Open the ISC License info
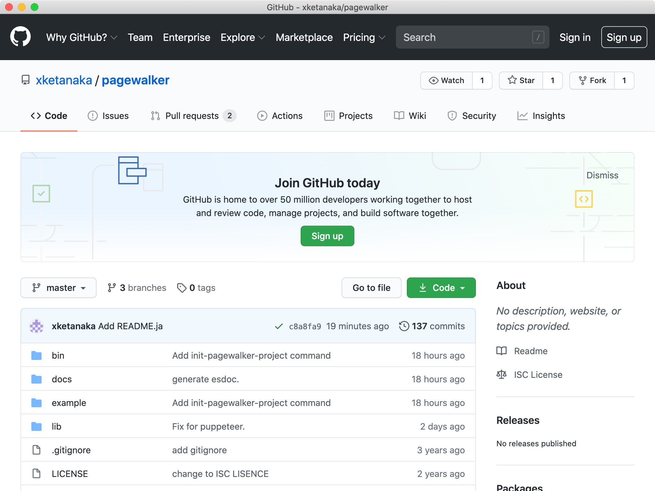The width and height of the screenshot is (655, 491). (x=538, y=375)
